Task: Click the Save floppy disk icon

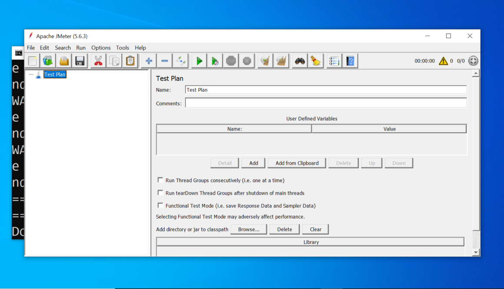Action: tap(80, 61)
